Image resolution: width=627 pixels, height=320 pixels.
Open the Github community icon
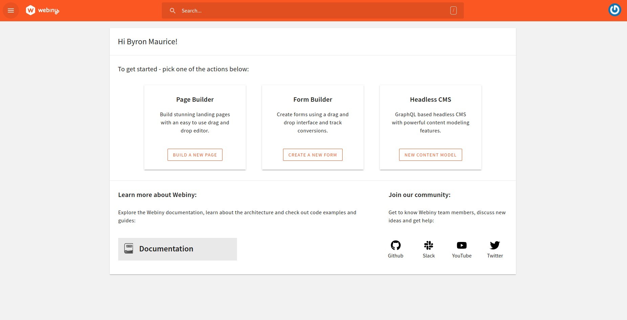pyautogui.click(x=395, y=245)
